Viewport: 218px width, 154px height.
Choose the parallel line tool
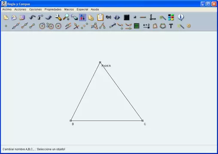(x=68, y=26)
